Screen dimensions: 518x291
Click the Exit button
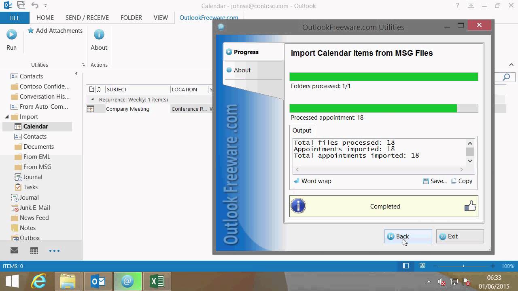coord(460,236)
